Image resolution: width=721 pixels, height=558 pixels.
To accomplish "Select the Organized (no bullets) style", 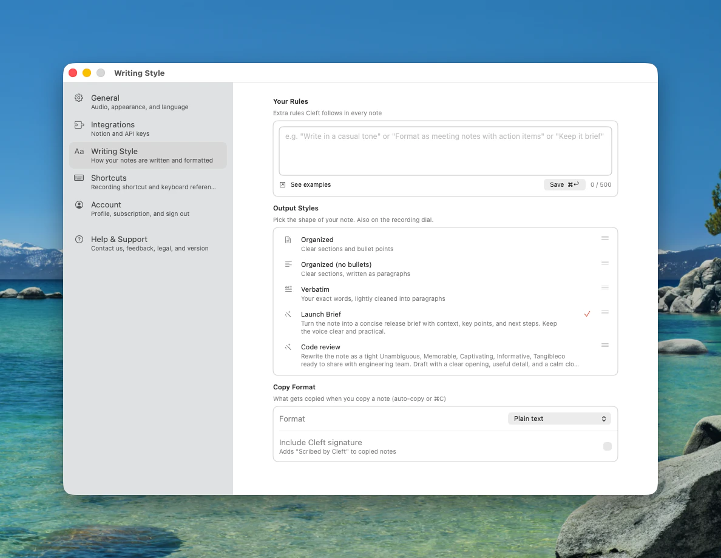I will click(x=445, y=269).
